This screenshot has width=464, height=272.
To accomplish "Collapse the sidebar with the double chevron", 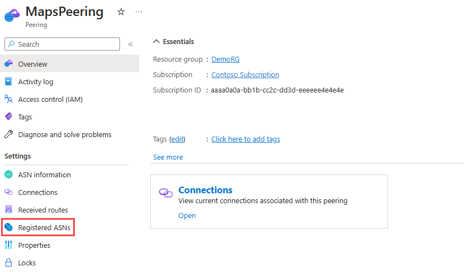I will point(130,44).
